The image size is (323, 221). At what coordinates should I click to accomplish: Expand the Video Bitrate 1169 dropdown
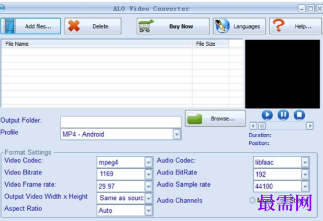[x=148, y=174]
